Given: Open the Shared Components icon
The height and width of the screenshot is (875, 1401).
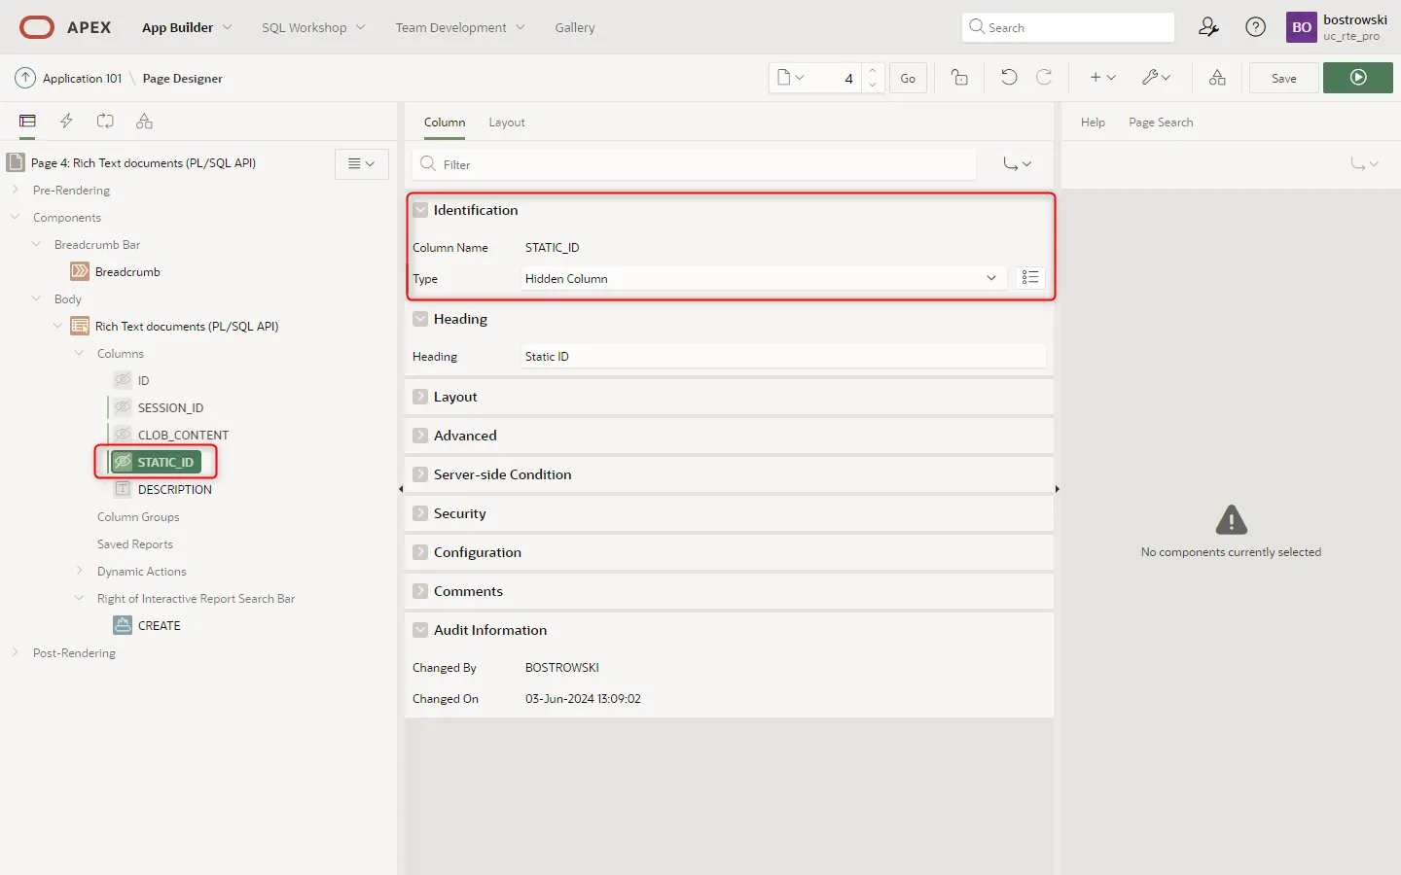Looking at the screenshot, I should click(x=1217, y=78).
